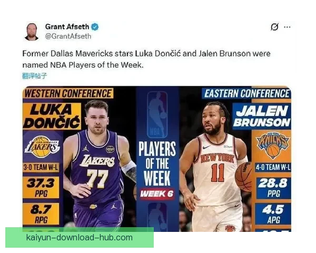Open the Grant Afseth display name
This screenshot has width=316, height=253.
click(x=67, y=27)
